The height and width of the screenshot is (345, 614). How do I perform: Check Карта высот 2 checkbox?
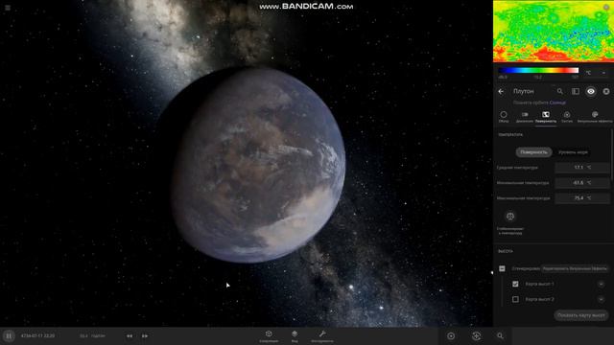(x=515, y=299)
